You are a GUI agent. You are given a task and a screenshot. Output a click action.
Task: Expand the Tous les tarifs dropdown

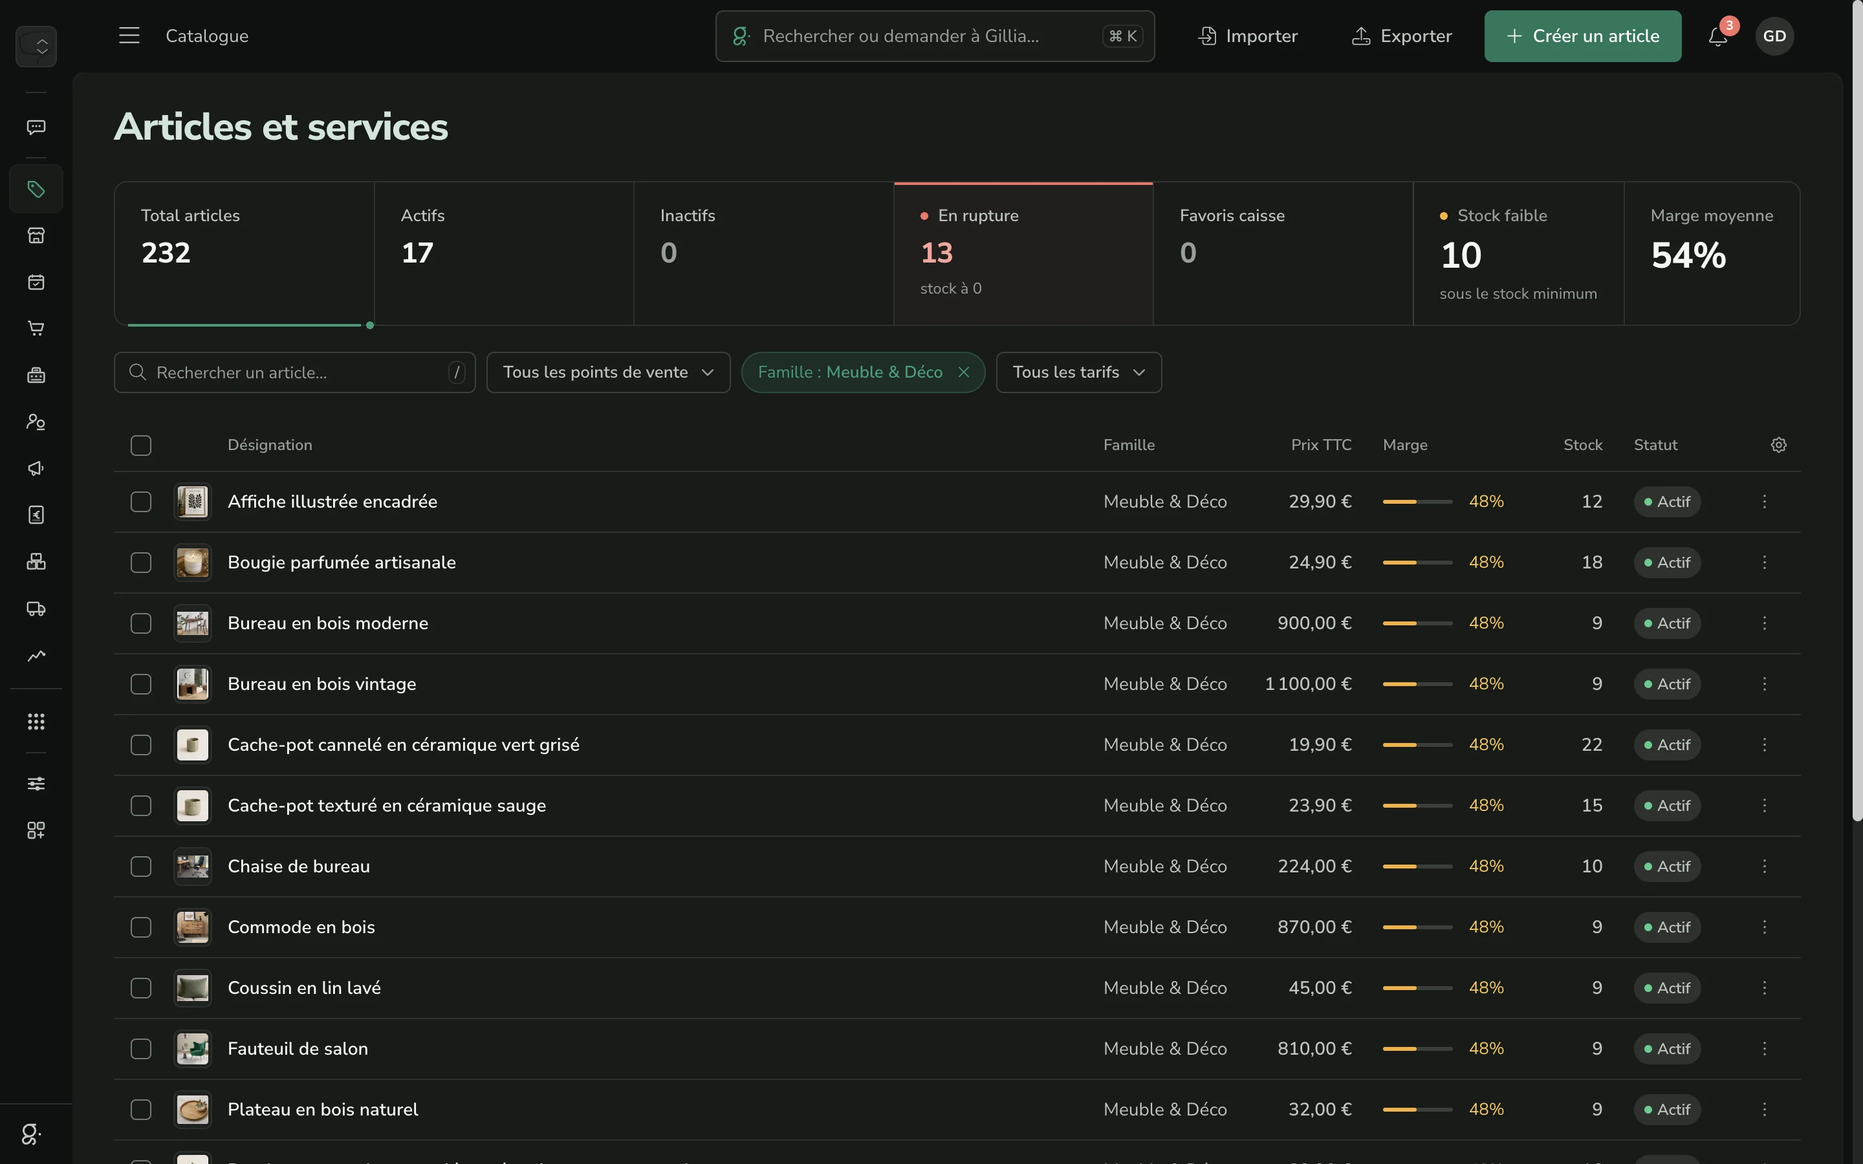(1078, 372)
